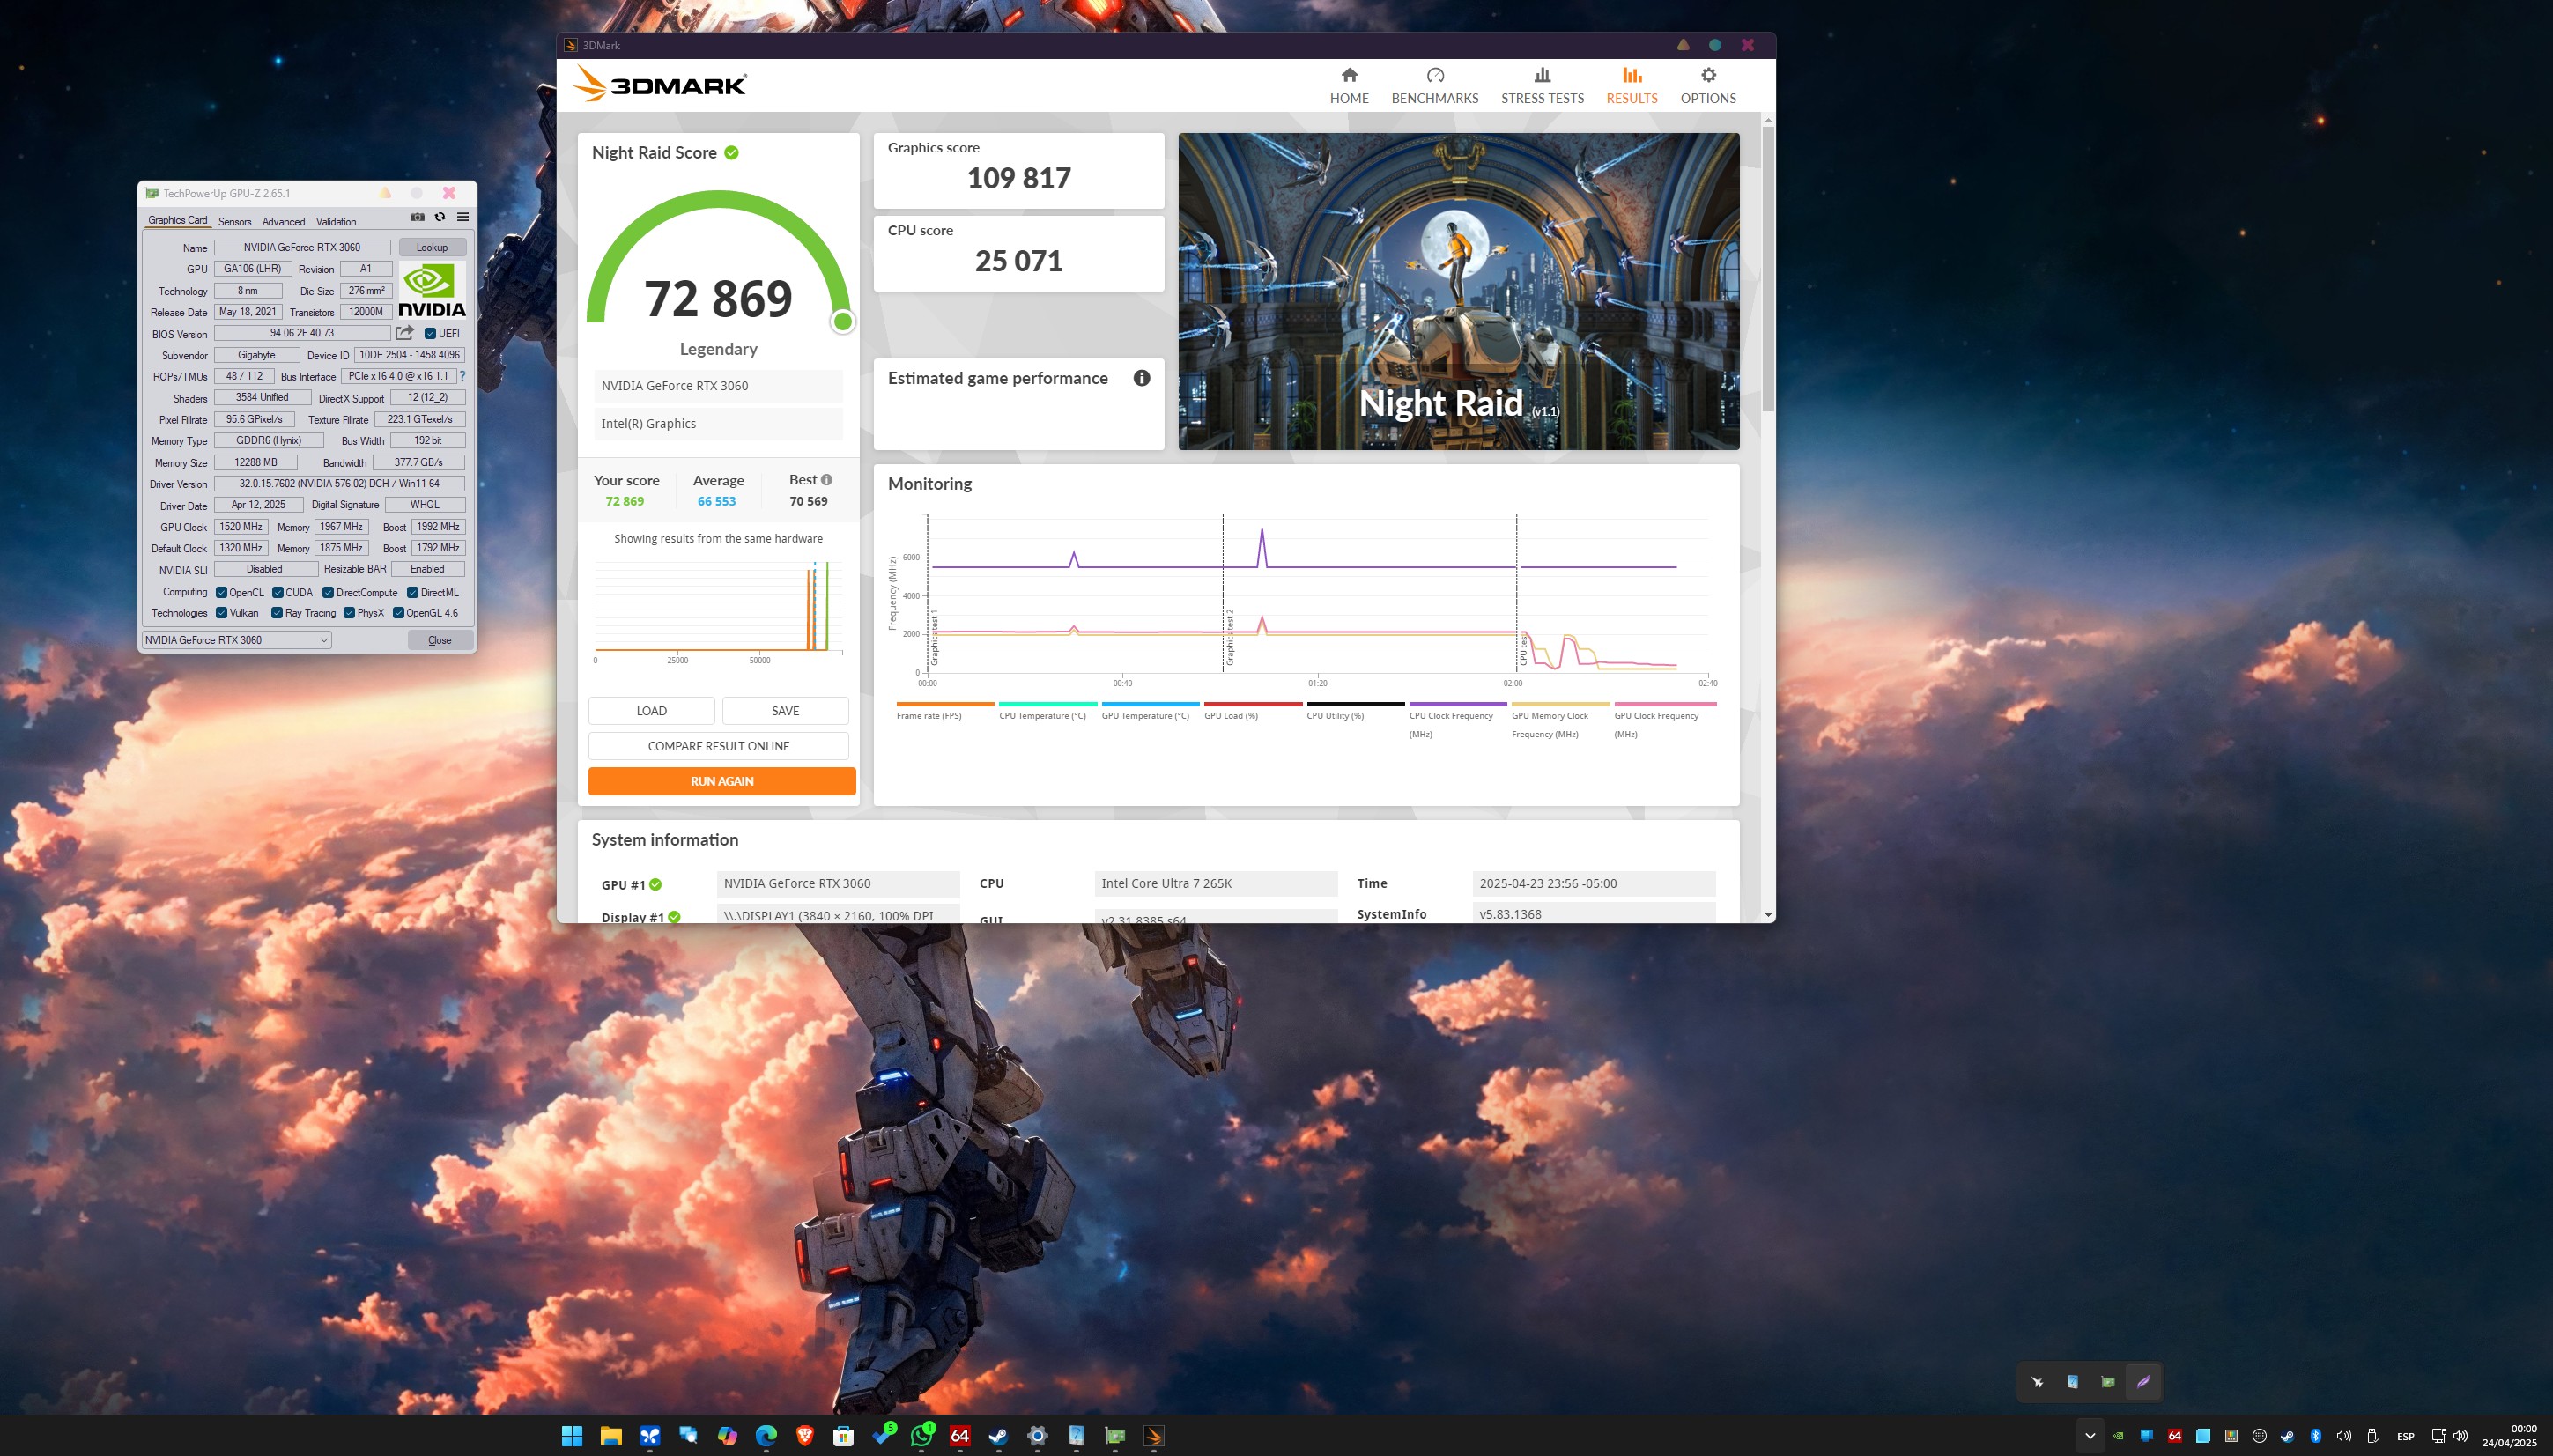The height and width of the screenshot is (1456, 2553).
Task: Toggle the UEFI checkbox
Action: pyautogui.click(x=430, y=334)
